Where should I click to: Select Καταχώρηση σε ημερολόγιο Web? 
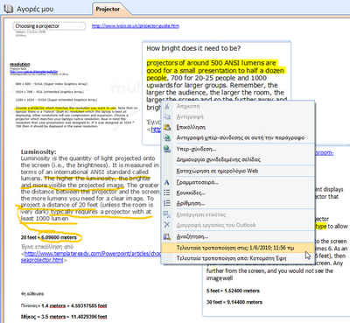click(x=237, y=171)
